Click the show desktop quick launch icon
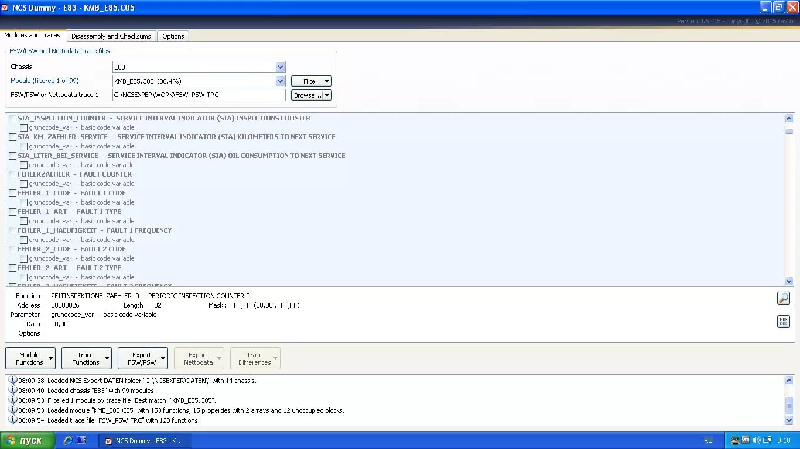This screenshot has height=449, width=800. click(x=81, y=440)
